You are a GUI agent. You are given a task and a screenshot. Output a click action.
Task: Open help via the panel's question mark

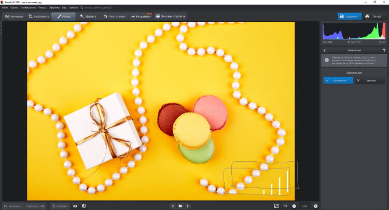pyautogui.click(x=384, y=50)
